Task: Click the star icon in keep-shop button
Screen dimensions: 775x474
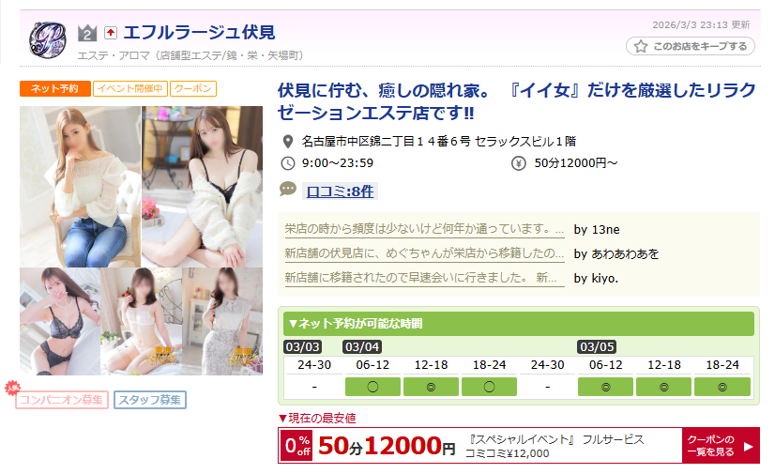Action: coord(641,46)
